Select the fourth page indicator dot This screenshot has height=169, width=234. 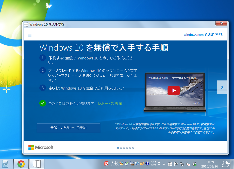point(127,148)
